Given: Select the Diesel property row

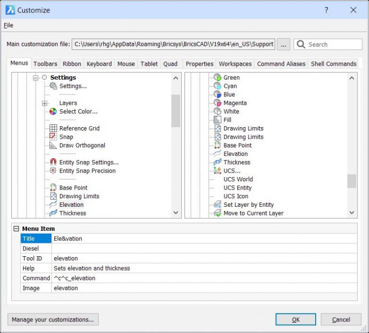Looking at the screenshot, I should 189,249.
